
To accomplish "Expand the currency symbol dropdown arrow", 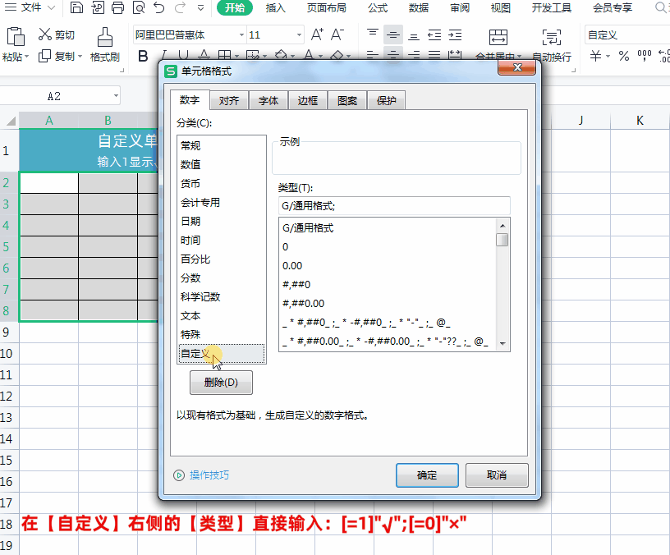I will (608, 56).
